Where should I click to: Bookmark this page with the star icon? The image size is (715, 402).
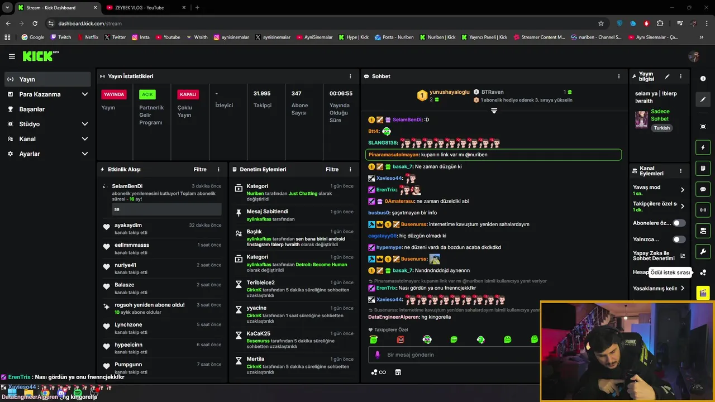point(601,23)
